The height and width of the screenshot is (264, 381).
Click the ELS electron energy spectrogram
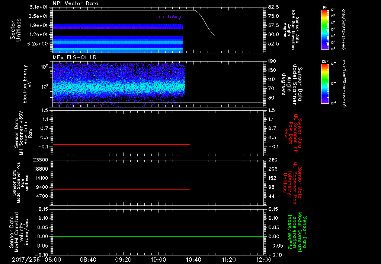pos(119,84)
